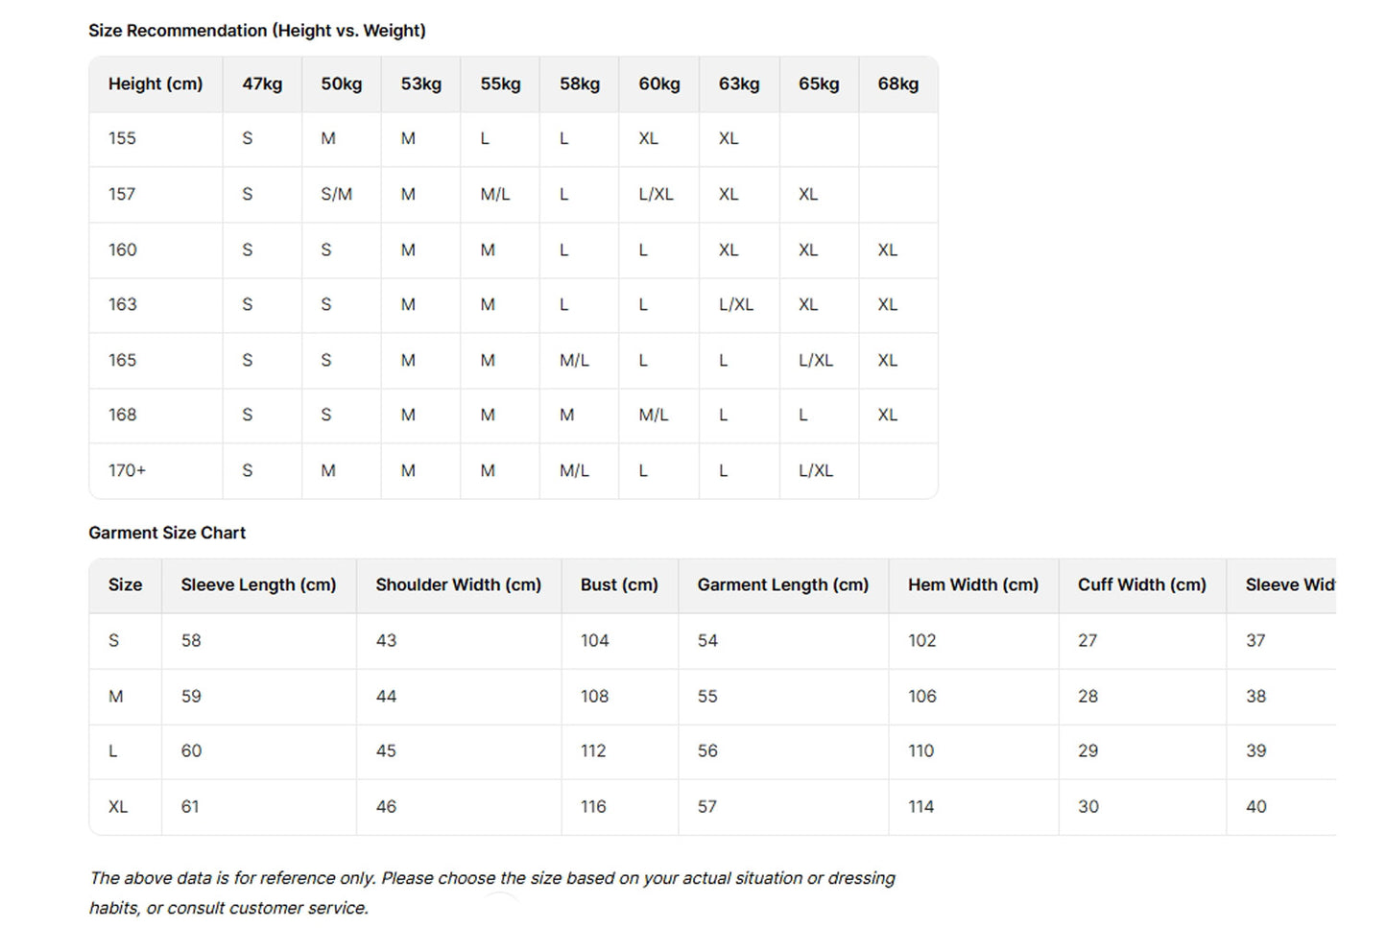
Task: Select the L/XL cell in the 163 row
Action: [736, 305]
